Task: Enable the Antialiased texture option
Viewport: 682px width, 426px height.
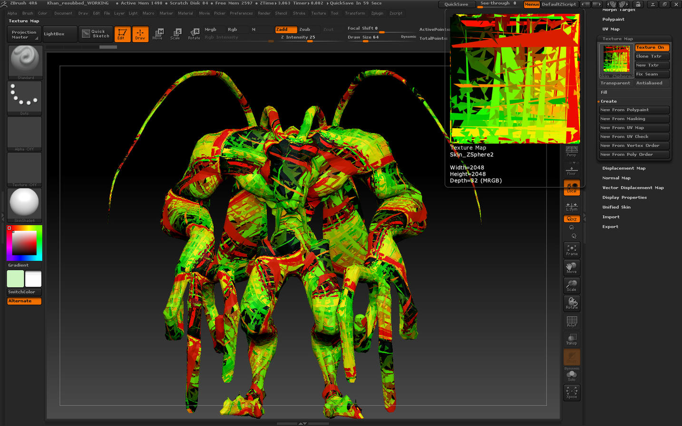Action: (x=649, y=83)
